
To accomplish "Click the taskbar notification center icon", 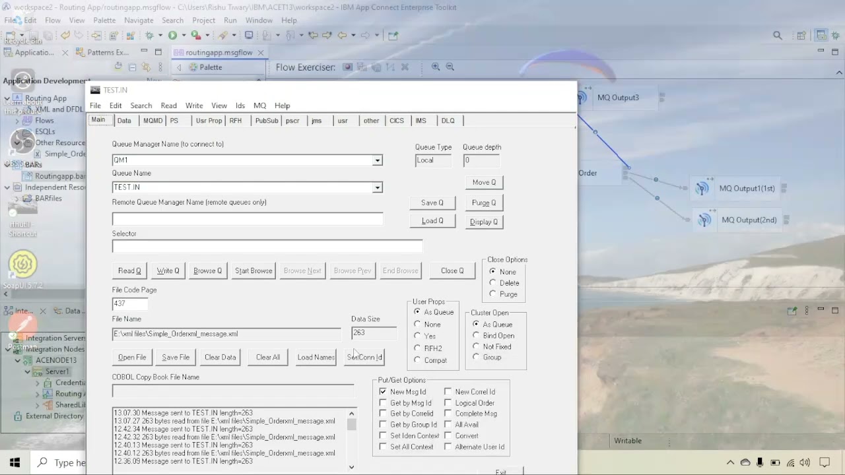I will [x=825, y=462].
